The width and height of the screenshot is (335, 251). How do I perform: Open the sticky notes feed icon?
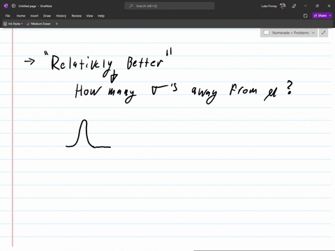point(306,16)
